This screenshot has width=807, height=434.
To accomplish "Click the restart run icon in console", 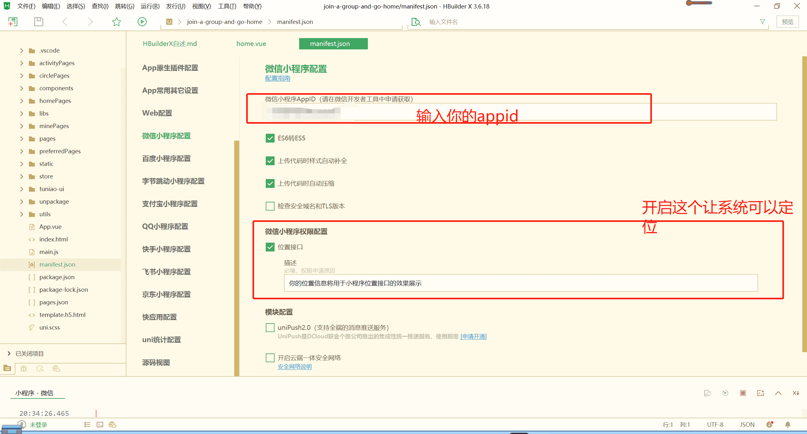I will click(x=725, y=393).
